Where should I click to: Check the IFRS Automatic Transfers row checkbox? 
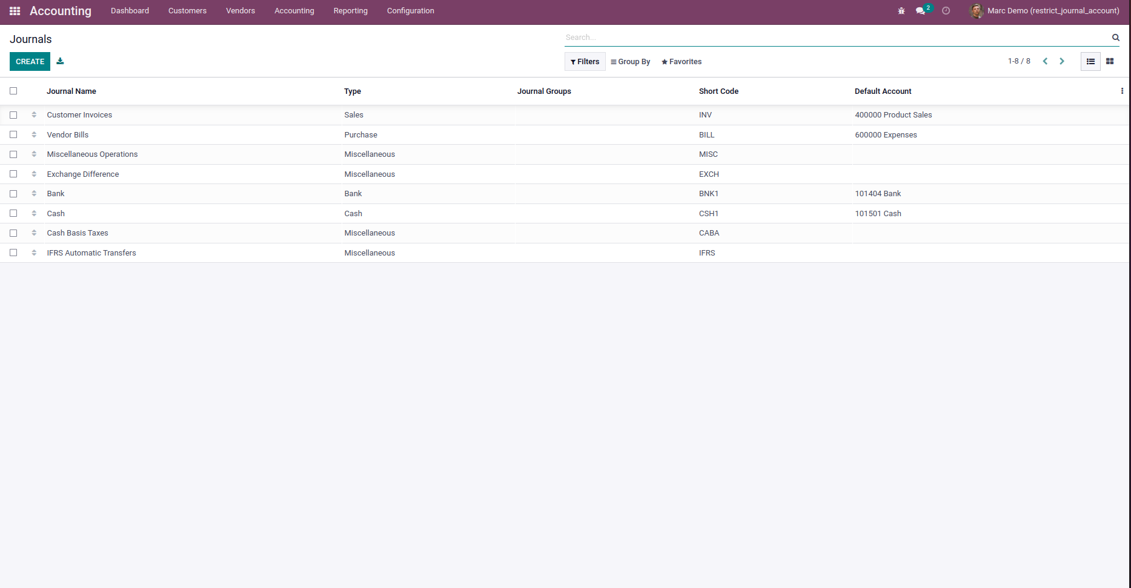[x=13, y=253]
